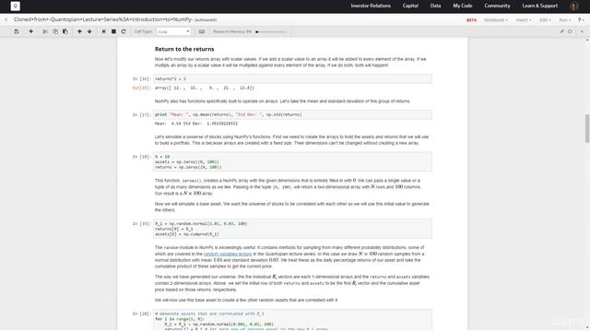Click text 'We will now use this base asset'
590x332 pixels.
click(x=246, y=300)
